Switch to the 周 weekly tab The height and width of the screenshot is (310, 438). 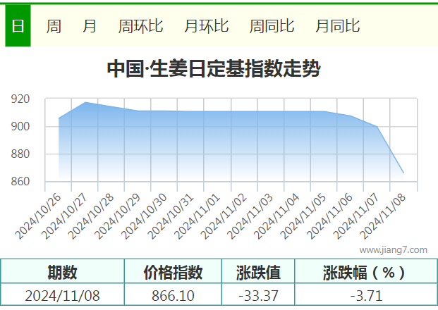(x=54, y=26)
